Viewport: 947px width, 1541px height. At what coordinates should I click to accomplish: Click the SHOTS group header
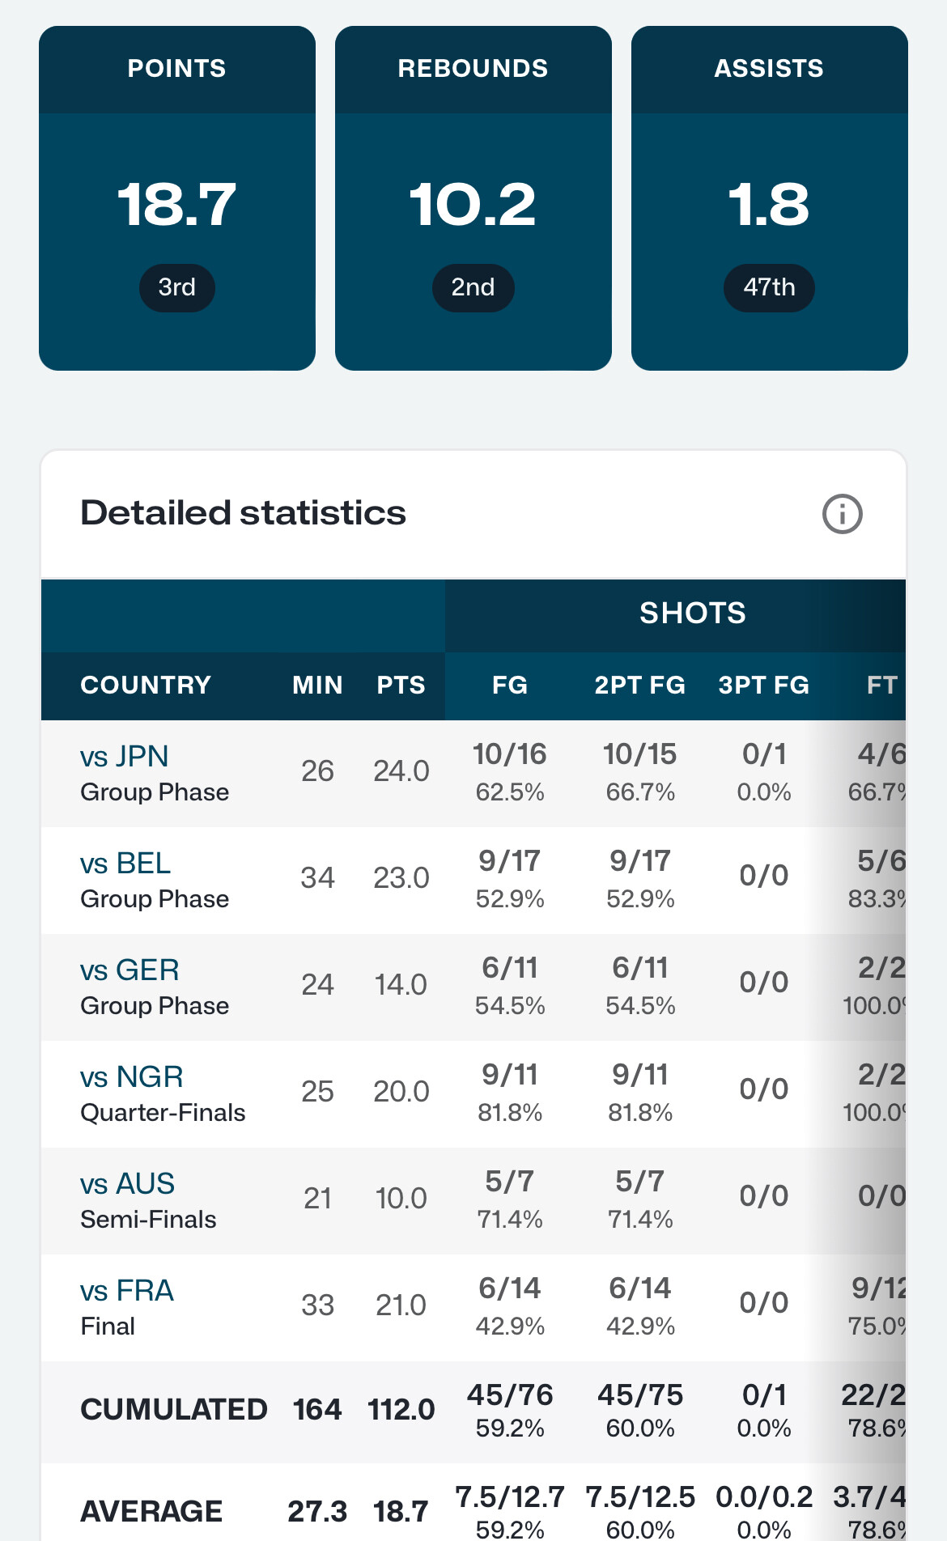693,613
